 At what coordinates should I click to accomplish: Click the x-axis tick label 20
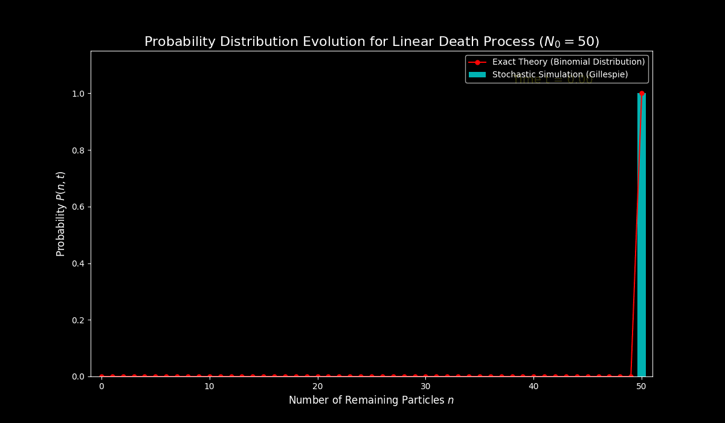pyautogui.click(x=317, y=387)
